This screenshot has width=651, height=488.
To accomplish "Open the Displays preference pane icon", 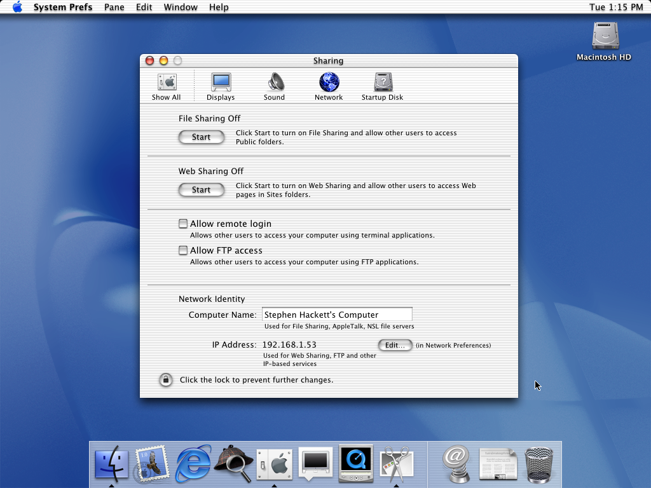I will coord(221,86).
